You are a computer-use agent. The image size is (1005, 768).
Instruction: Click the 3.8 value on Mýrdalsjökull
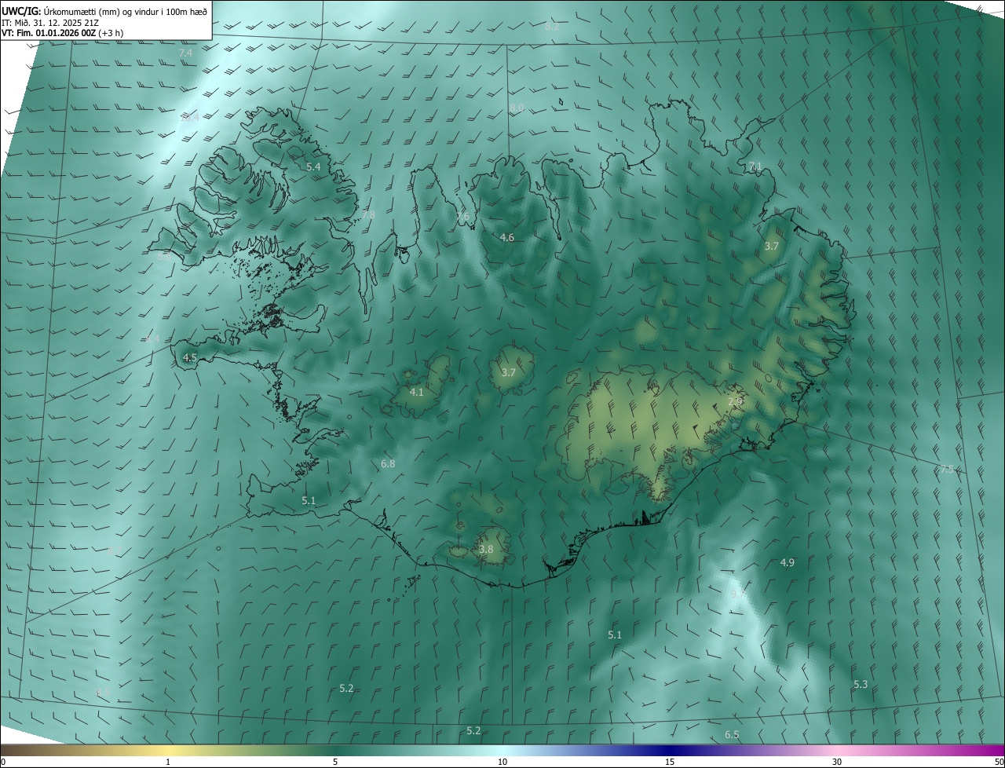click(486, 550)
